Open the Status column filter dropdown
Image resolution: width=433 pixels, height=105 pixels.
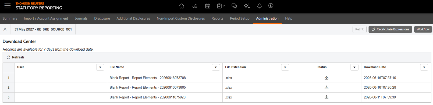[x=354, y=67]
